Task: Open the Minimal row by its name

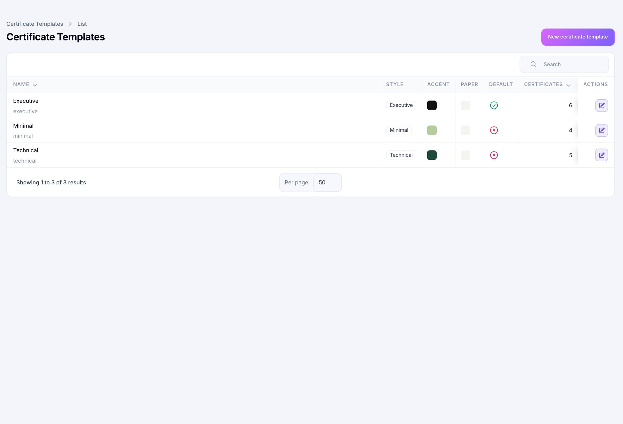Action: tap(23, 126)
